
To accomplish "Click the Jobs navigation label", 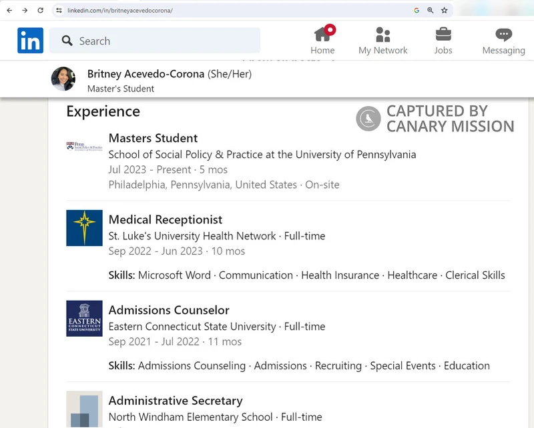I will pos(443,51).
